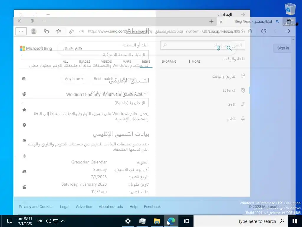Viewport: 302px width, 227px height.
Task: Open the Windows Start button
Action: (295, 221)
